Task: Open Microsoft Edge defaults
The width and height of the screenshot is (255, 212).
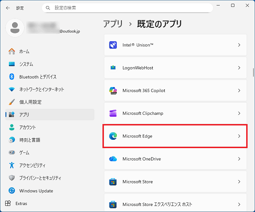Action: 175,136
